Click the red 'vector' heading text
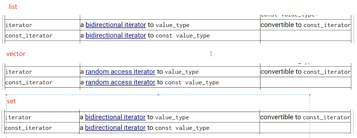 (16, 54)
